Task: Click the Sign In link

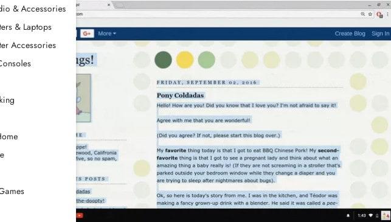Action: coord(380,33)
